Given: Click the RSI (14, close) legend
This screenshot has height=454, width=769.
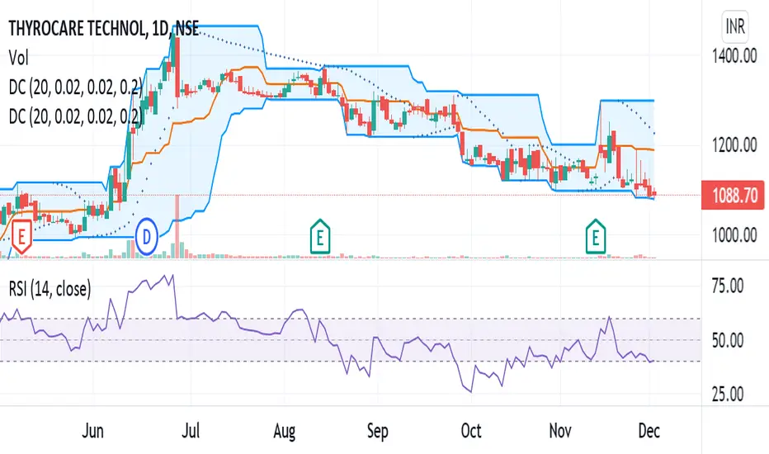Looking at the screenshot, I should tap(51, 288).
